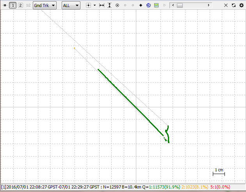This screenshot has height=192, width=246.
Task: Click the fit vertical range icon
Action: point(109,5)
